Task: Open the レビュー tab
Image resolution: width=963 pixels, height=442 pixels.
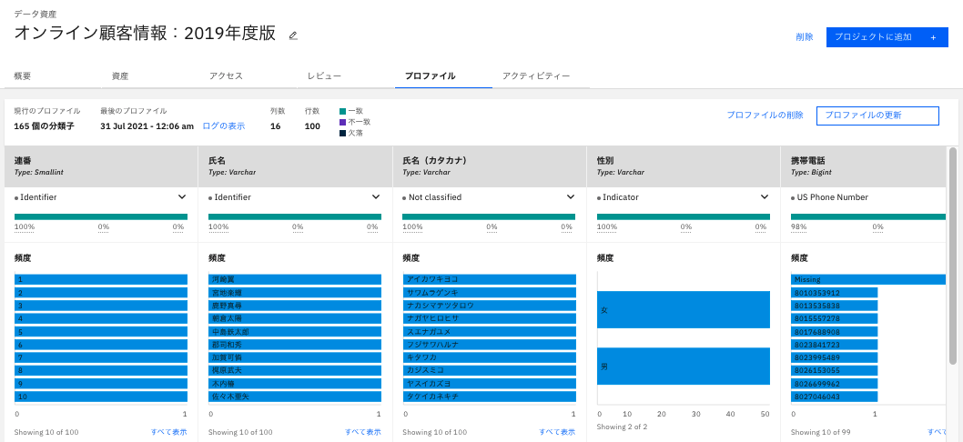Action: [x=324, y=76]
